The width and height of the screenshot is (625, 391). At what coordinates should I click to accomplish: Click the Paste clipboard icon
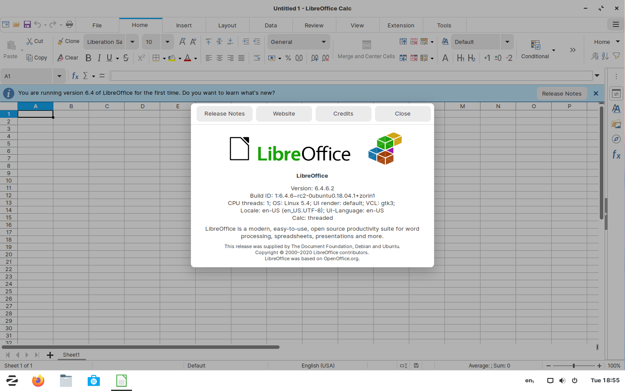[11, 45]
